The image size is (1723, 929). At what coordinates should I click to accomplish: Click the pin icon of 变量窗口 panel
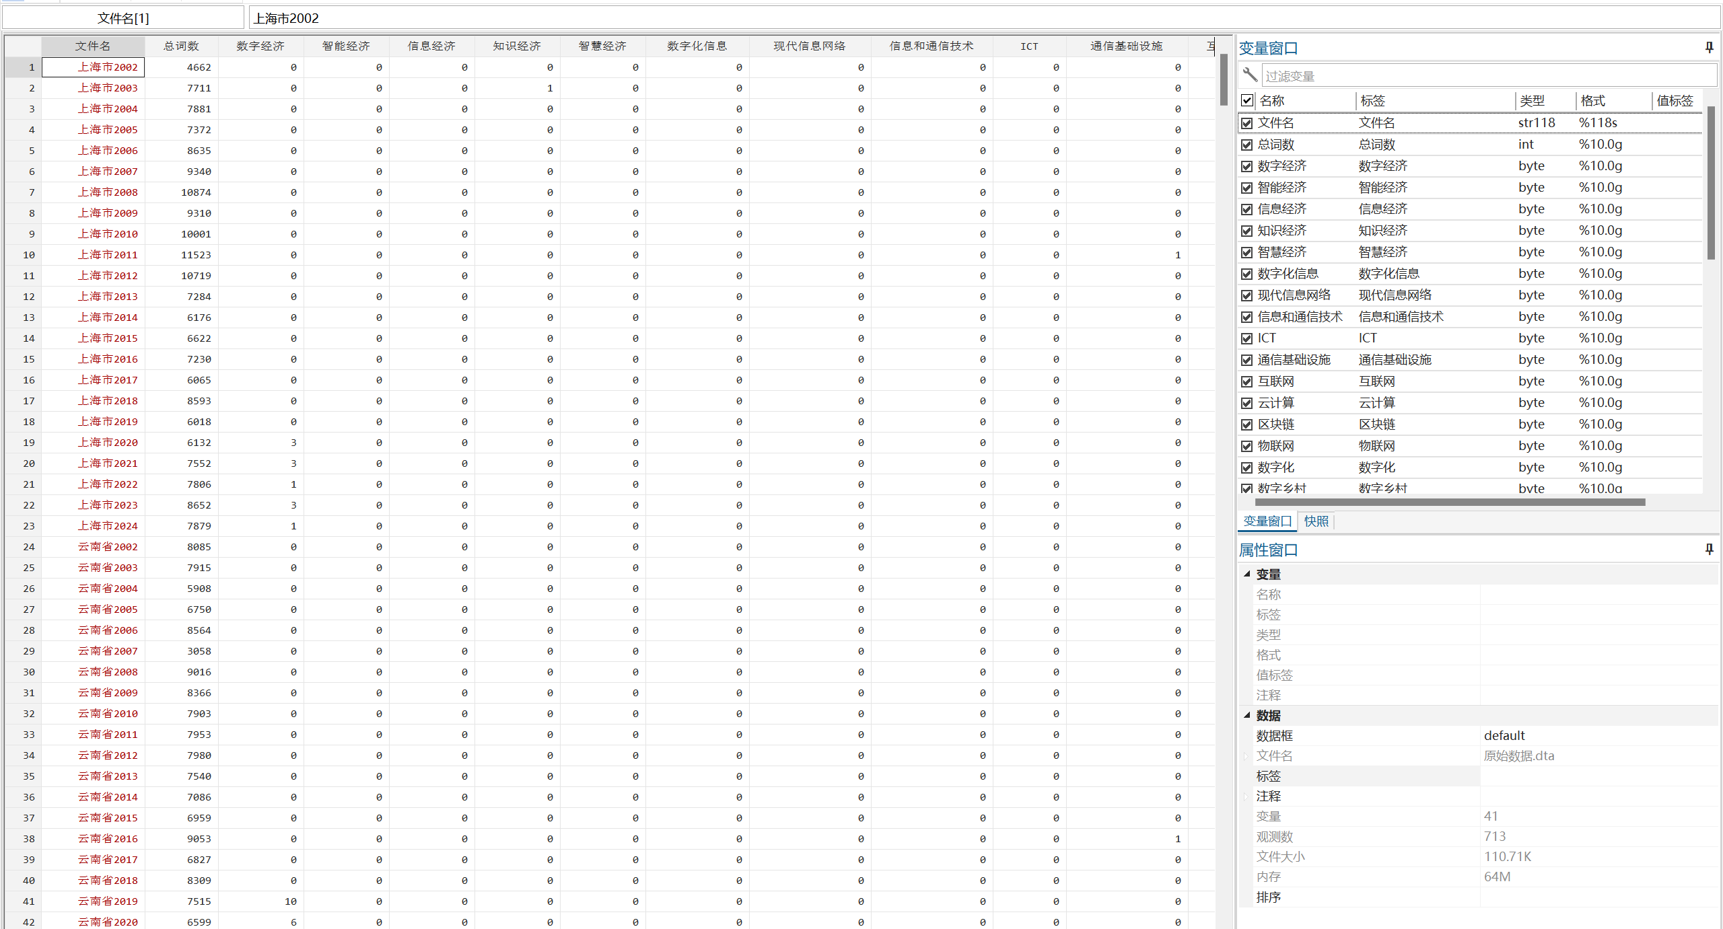1709,47
